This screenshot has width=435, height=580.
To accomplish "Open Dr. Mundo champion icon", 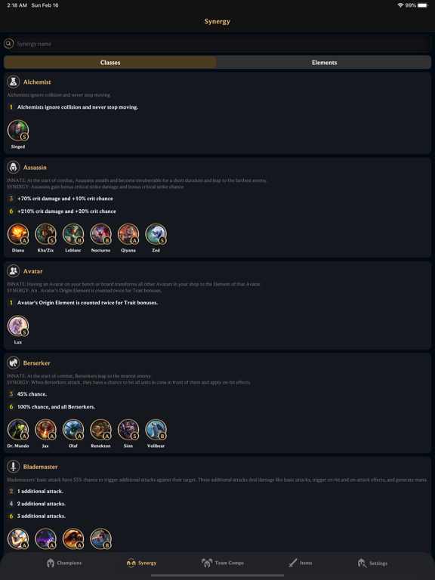I will (18, 430).
